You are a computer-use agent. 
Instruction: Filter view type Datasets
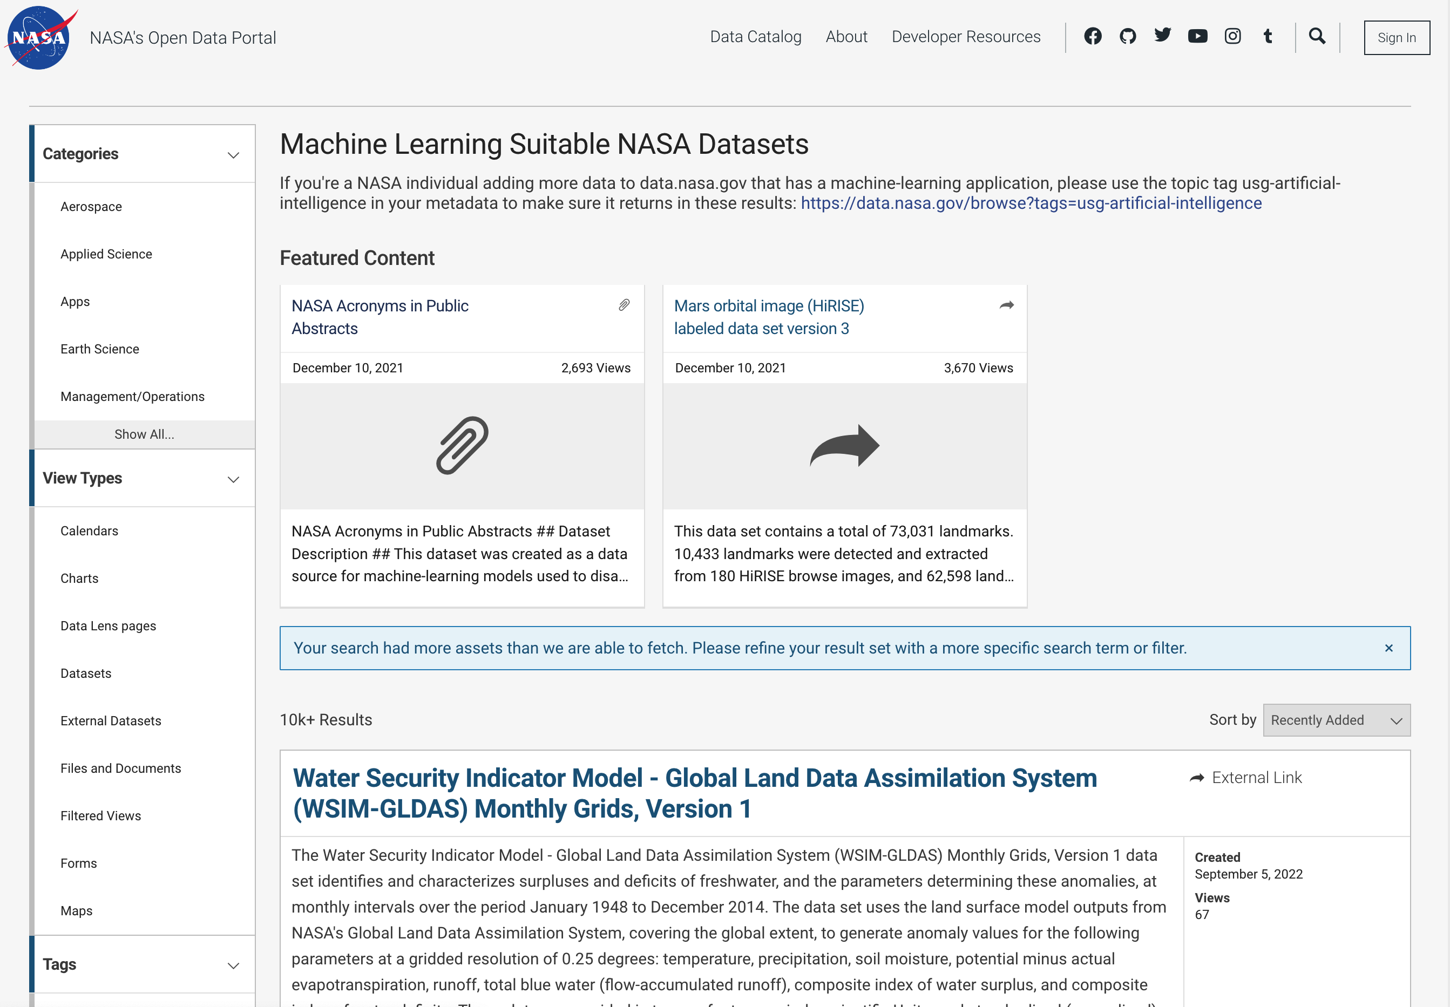point(86,673)
